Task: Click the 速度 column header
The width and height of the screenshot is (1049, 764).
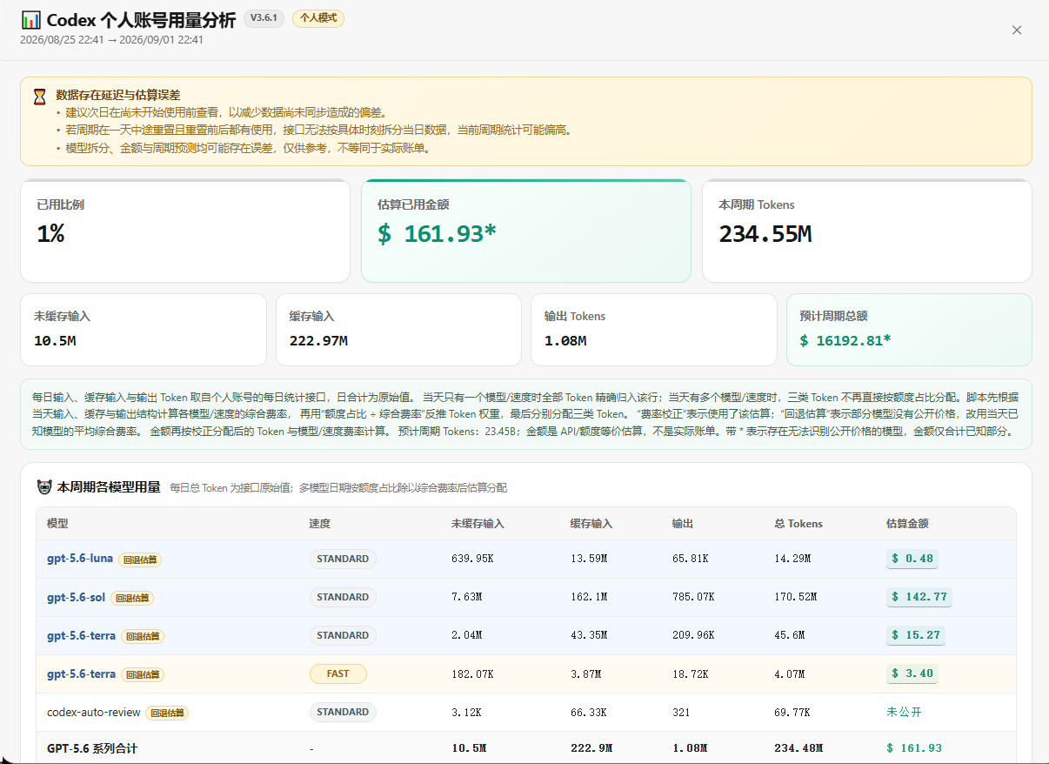Action: [320, 524]
